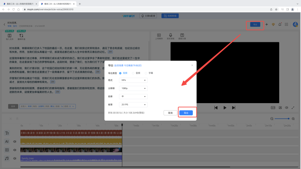The image size is (301, 169).
Task: Select the AI voice track icon
Action: pyautogui.click(x=7, y=141)
